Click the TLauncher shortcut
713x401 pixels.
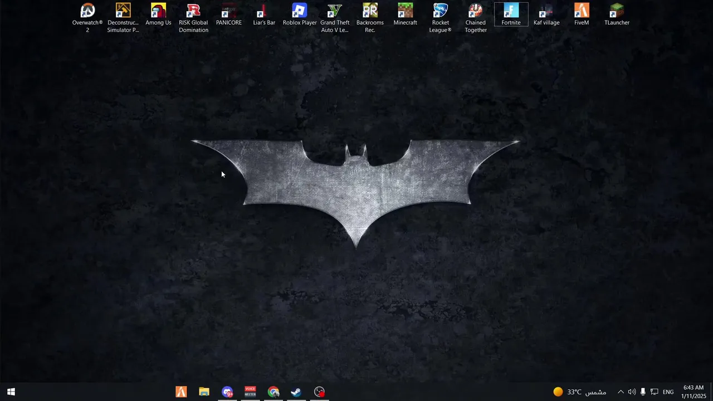click(x=617, y=14)
